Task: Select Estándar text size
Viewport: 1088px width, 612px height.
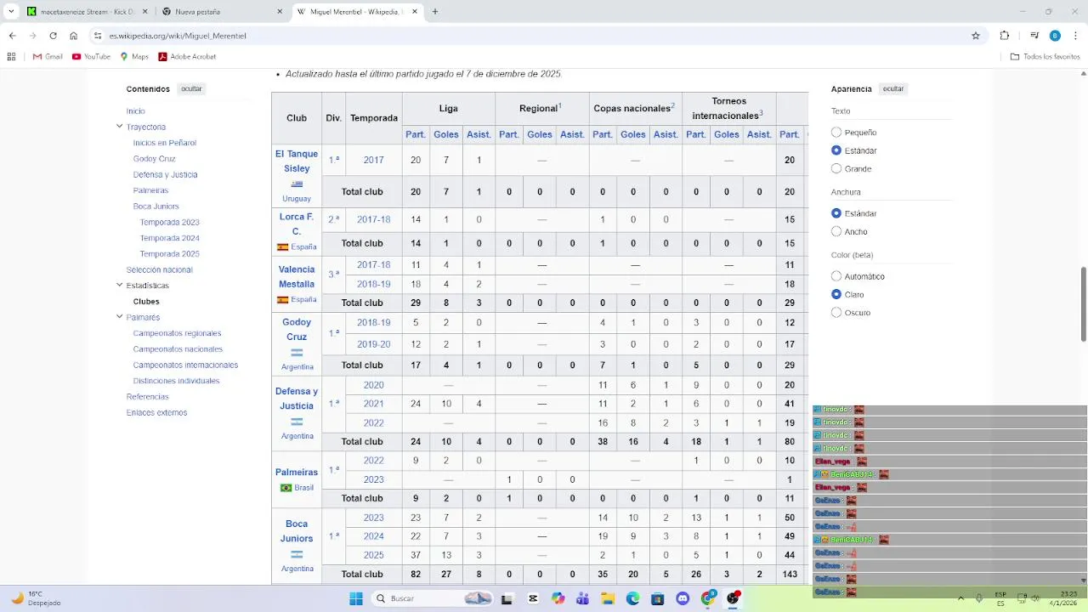Action: coord(836,150)
